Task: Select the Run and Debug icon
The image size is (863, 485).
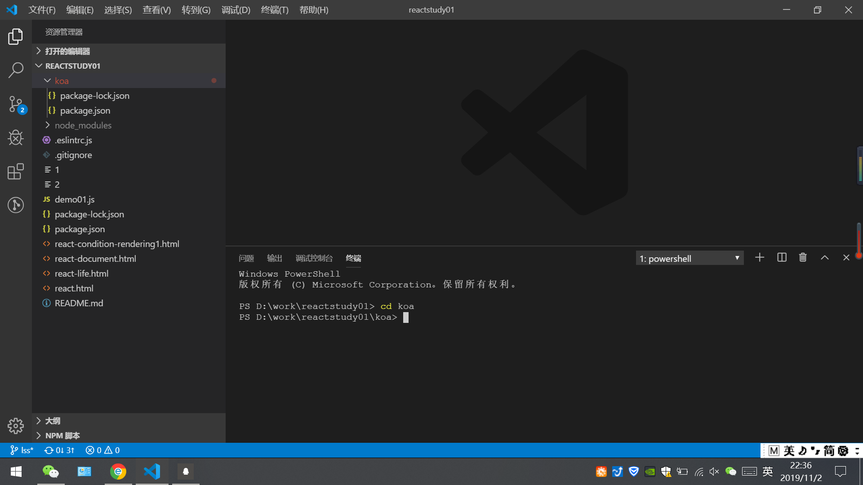Action: tap(16, 138)
